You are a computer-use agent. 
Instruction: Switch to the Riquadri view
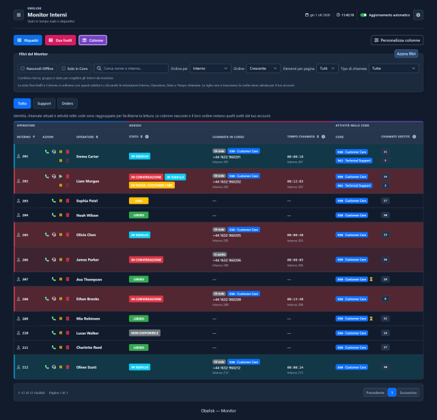pos(28,40)
